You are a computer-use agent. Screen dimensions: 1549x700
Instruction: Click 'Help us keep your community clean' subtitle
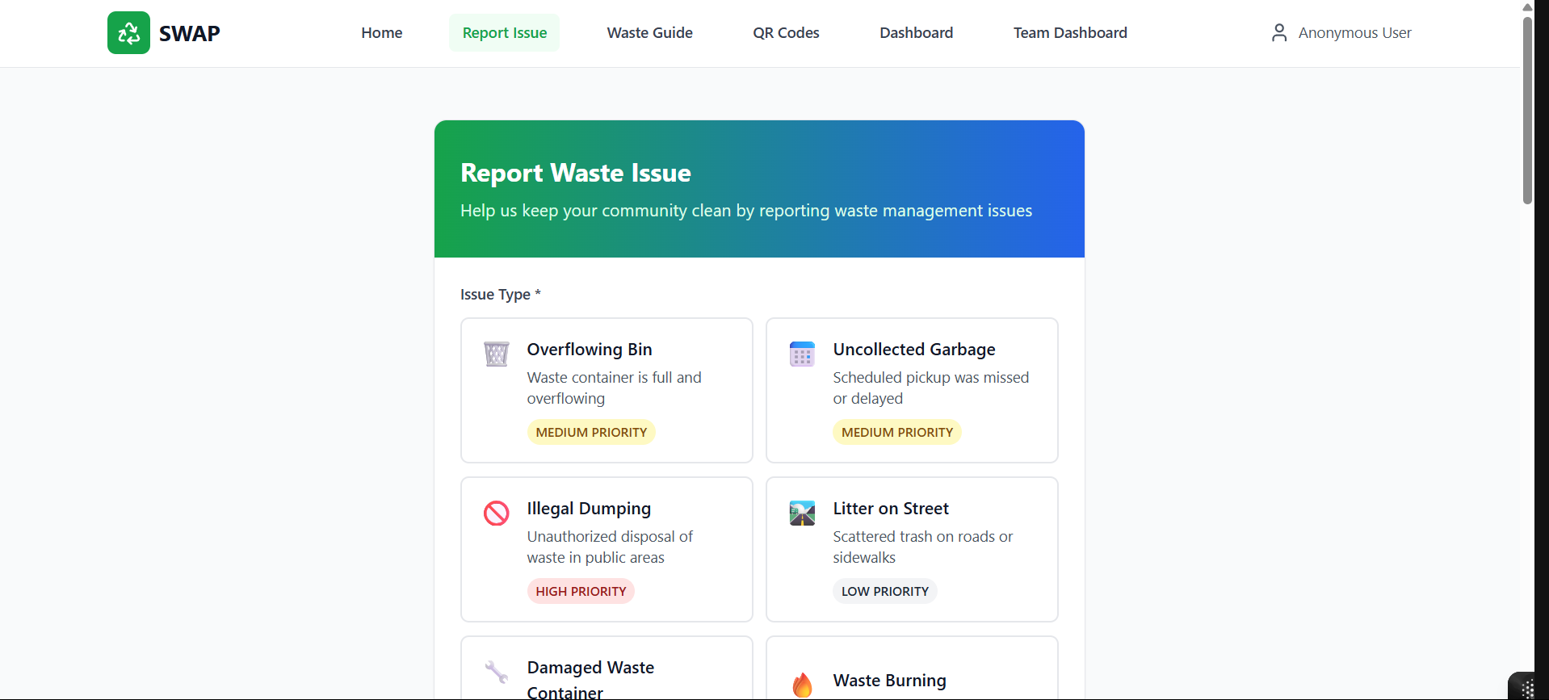pyautogui.click(x=746, y=211)
